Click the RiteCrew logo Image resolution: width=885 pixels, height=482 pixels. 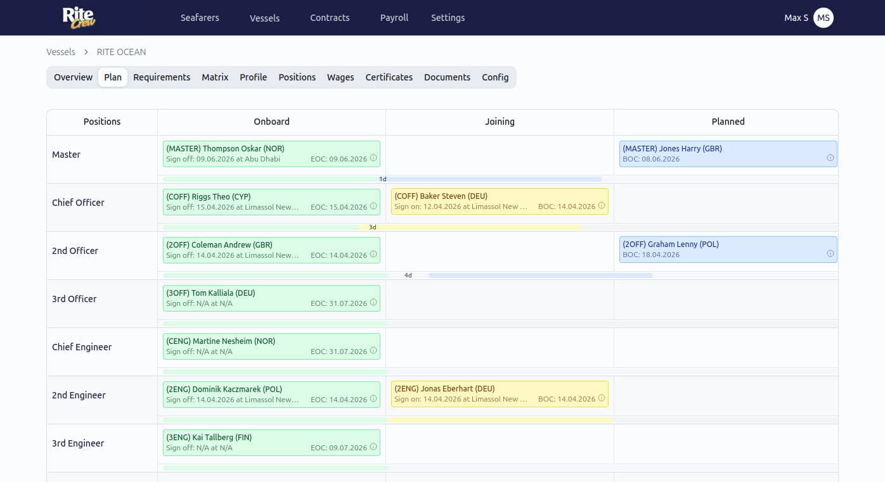coord(79,17)
